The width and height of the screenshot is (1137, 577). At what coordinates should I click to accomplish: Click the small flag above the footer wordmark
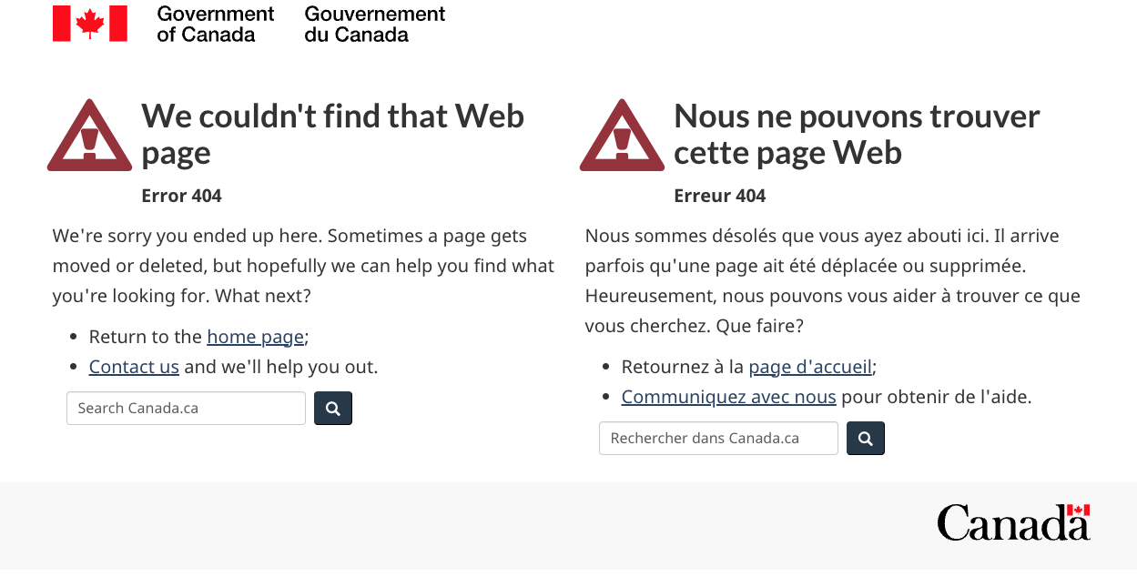[1077, 511]
